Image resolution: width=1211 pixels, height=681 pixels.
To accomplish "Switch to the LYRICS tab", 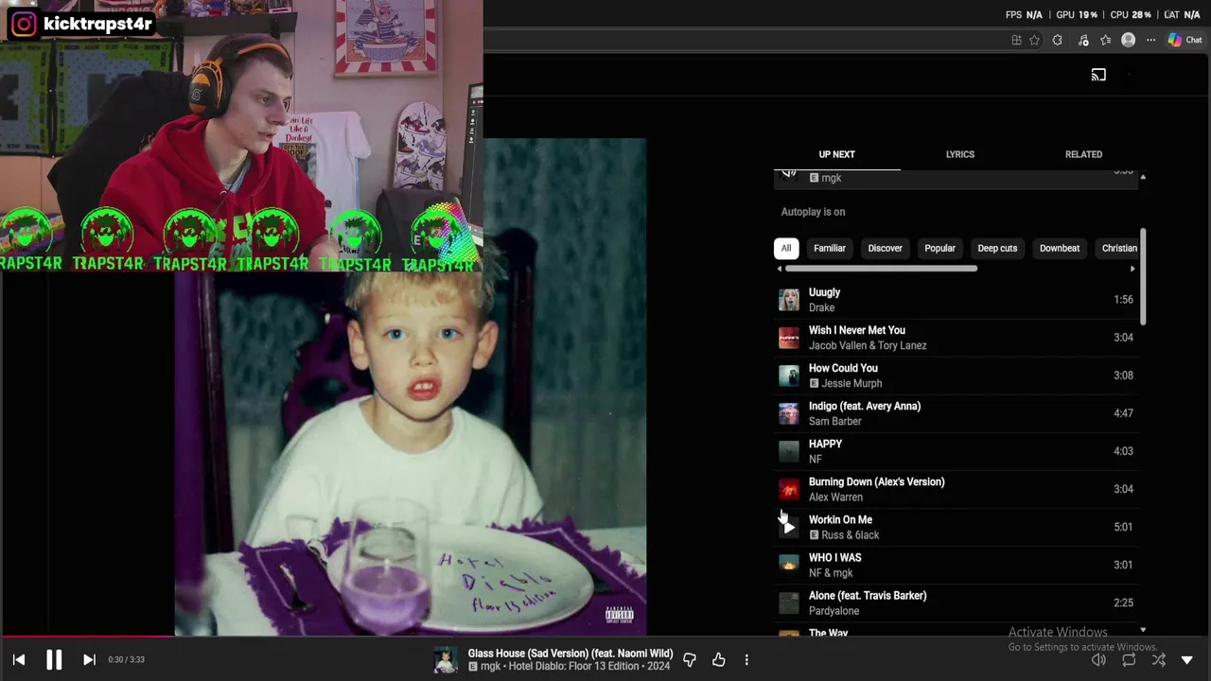I will 959,154.
